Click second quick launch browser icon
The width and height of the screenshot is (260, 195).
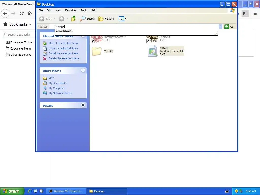(x=35, y=191)
